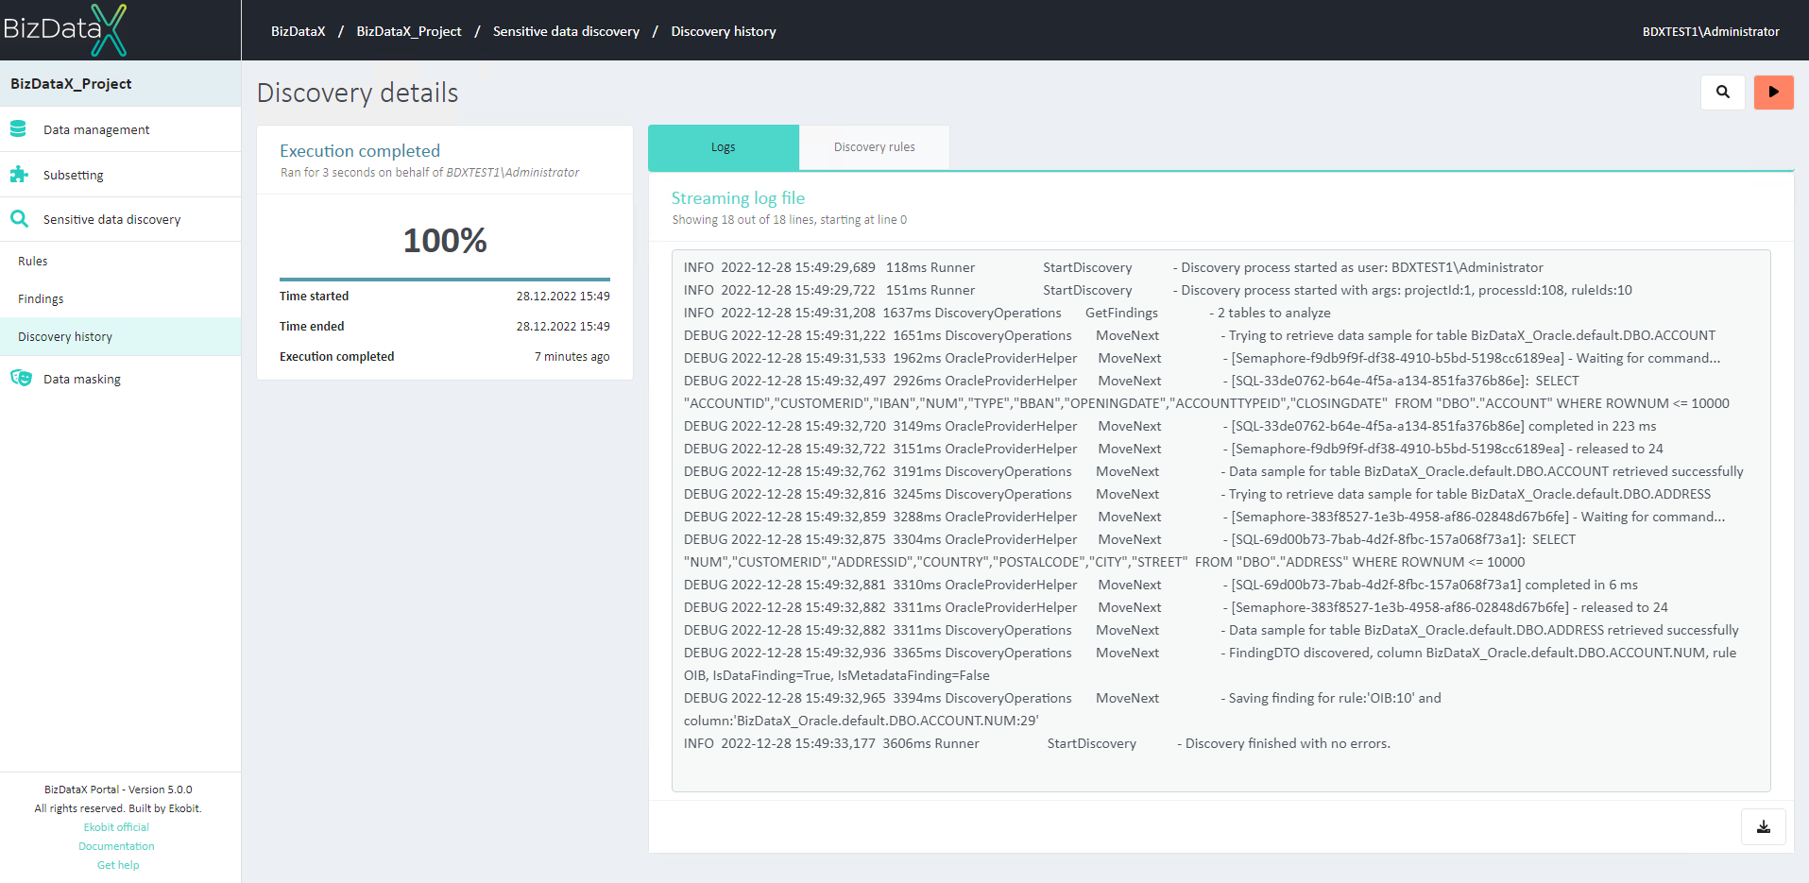Click the Time started value 28.12.2022 15:49
The width and height of the screenshot is (1809, 883).
point(563,297)
